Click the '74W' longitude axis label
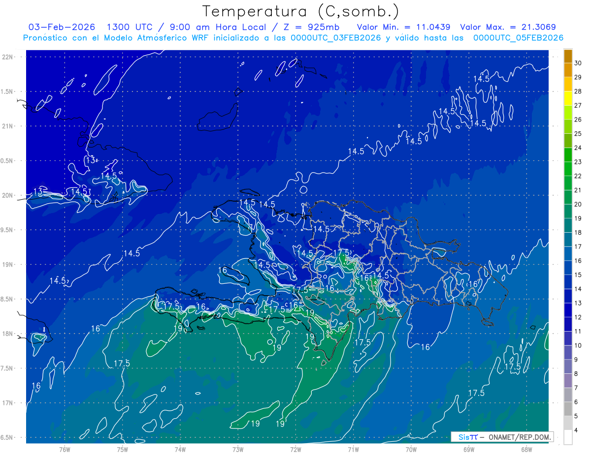 (180, 450)
